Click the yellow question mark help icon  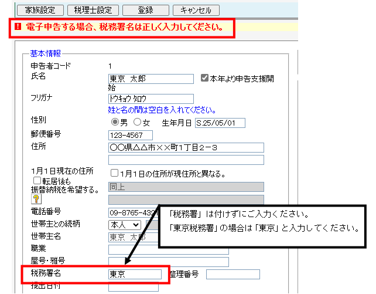36,199
